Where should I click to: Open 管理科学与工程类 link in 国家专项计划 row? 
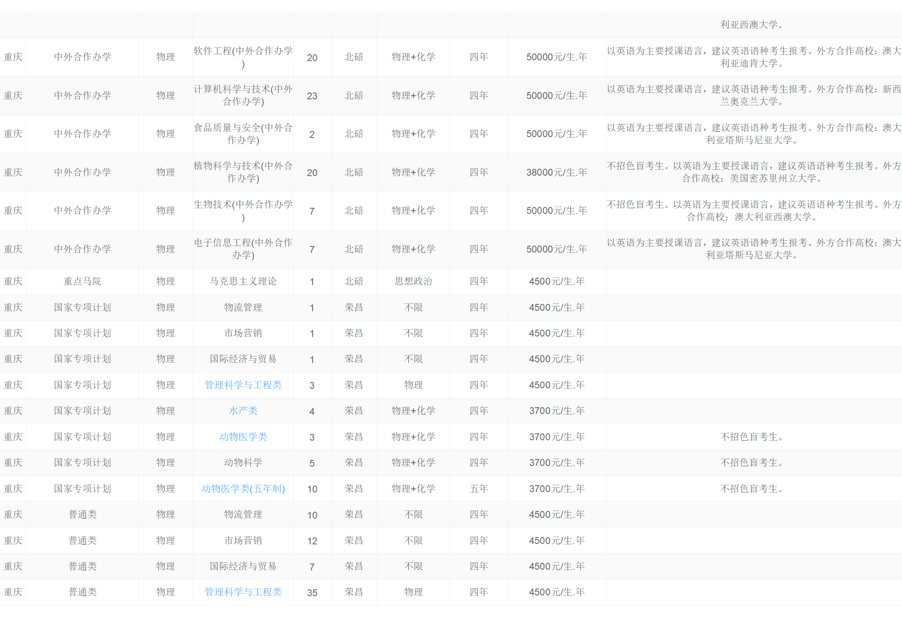243,385
